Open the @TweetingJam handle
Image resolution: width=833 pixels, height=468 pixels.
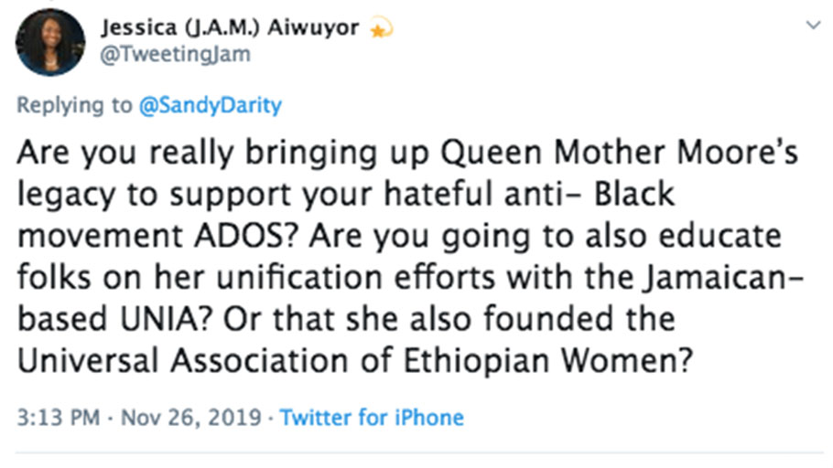[x=175, y=55]
